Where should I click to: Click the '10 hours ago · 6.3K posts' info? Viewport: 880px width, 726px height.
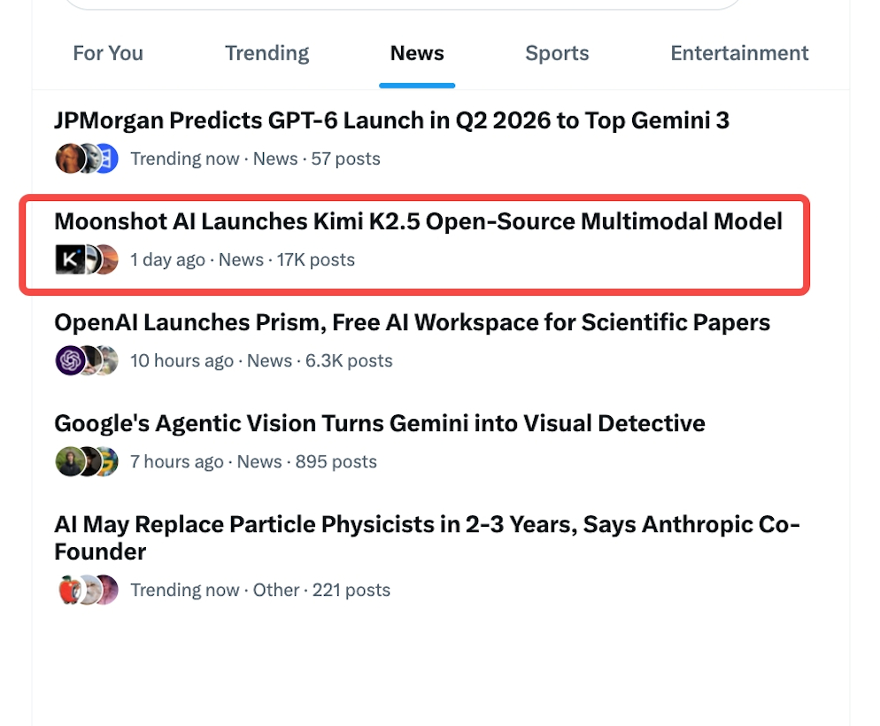click(x=261, y=360)
